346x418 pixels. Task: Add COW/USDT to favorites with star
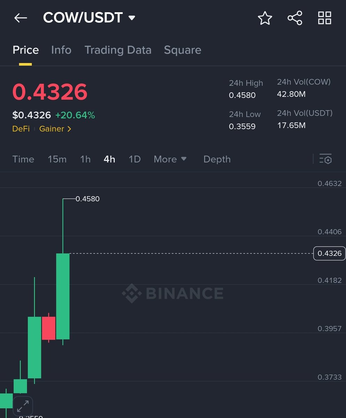265,18
